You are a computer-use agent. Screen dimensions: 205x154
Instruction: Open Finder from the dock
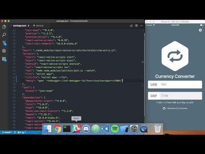47,129
